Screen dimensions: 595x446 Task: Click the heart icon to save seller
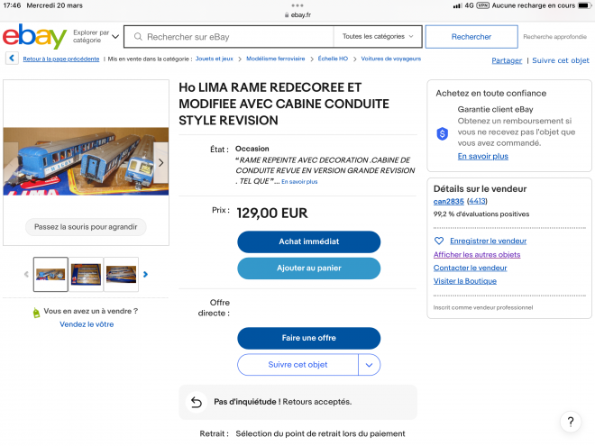coord(439,241)
